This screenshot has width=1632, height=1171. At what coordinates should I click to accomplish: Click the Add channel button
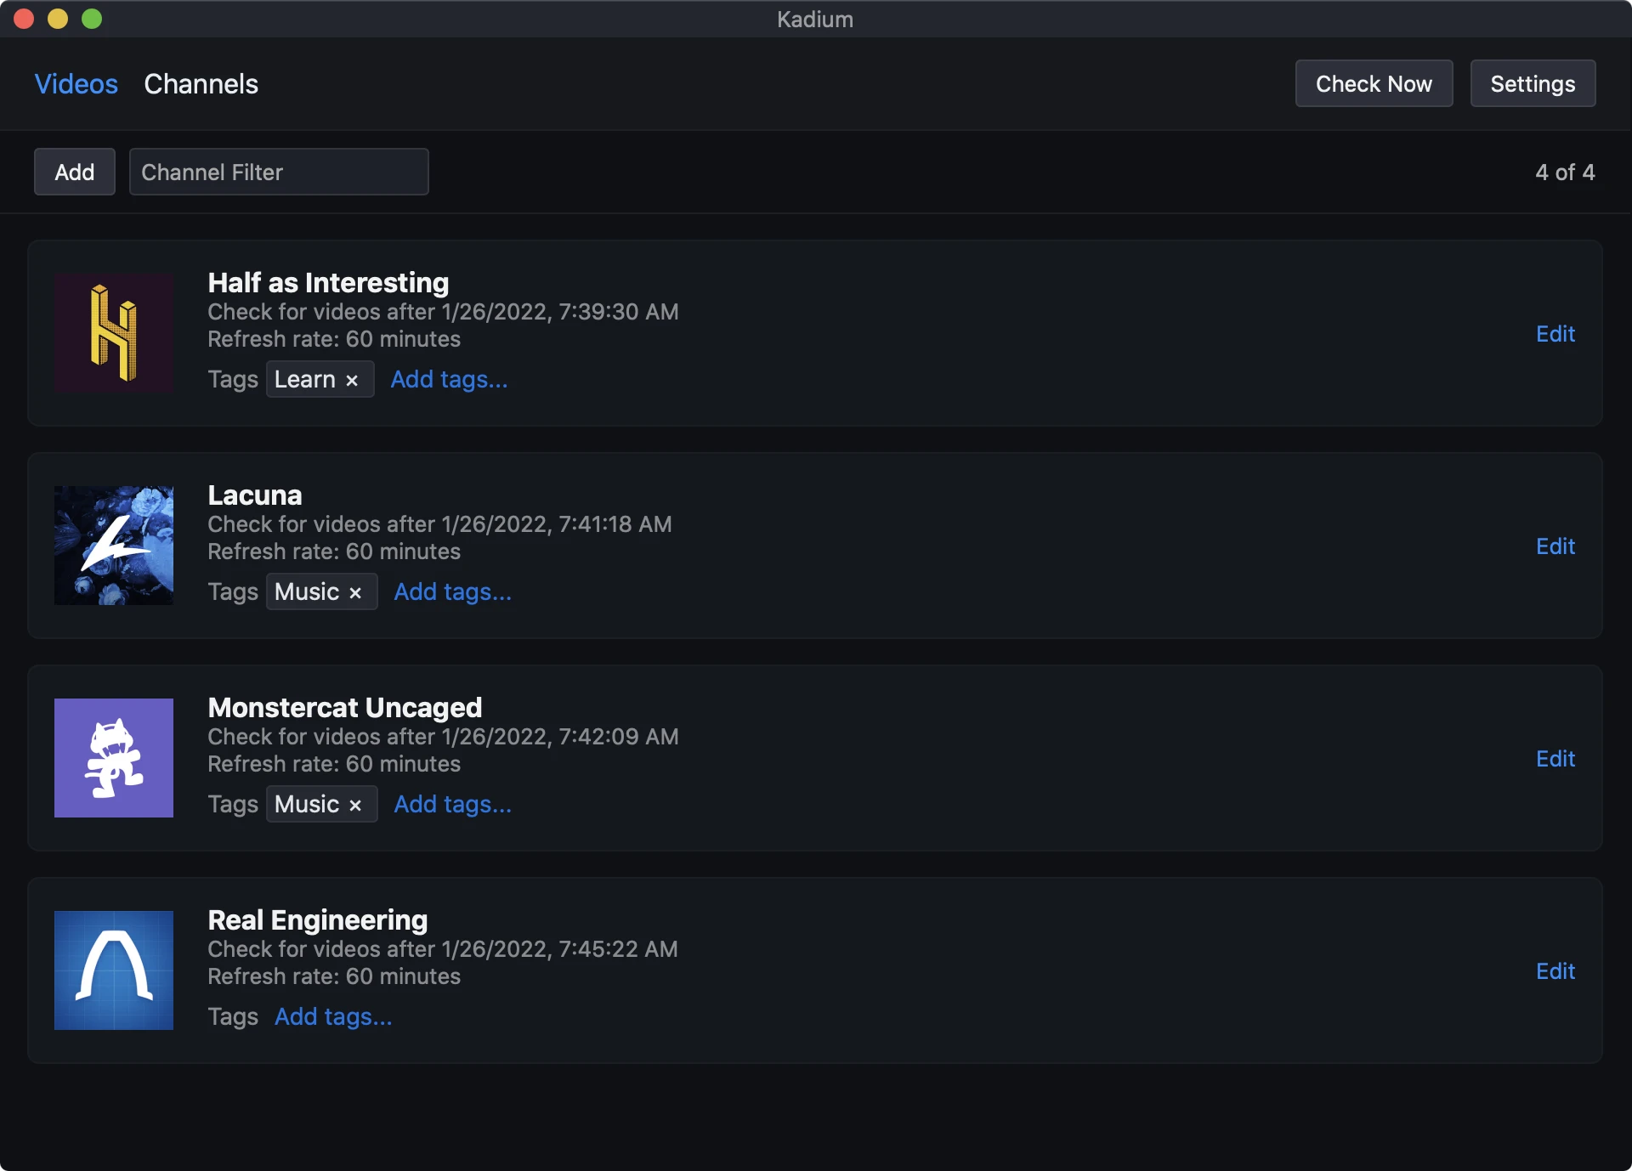point(74,173)
